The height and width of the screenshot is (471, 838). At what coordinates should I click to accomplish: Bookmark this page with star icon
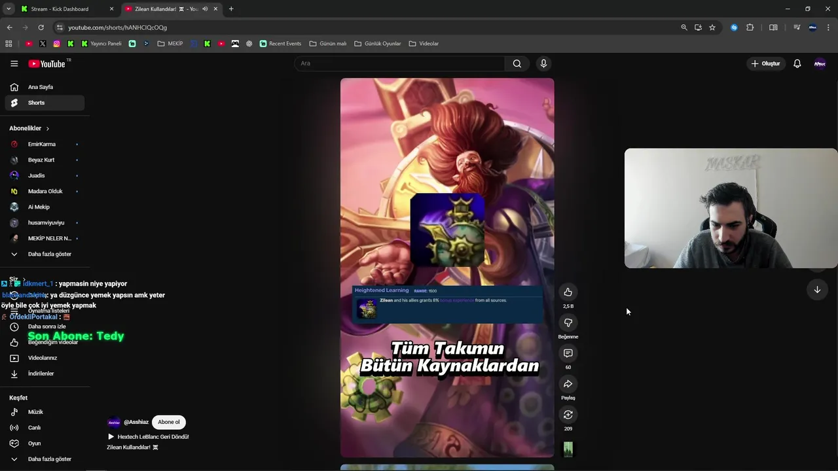(x=712, y=27)
